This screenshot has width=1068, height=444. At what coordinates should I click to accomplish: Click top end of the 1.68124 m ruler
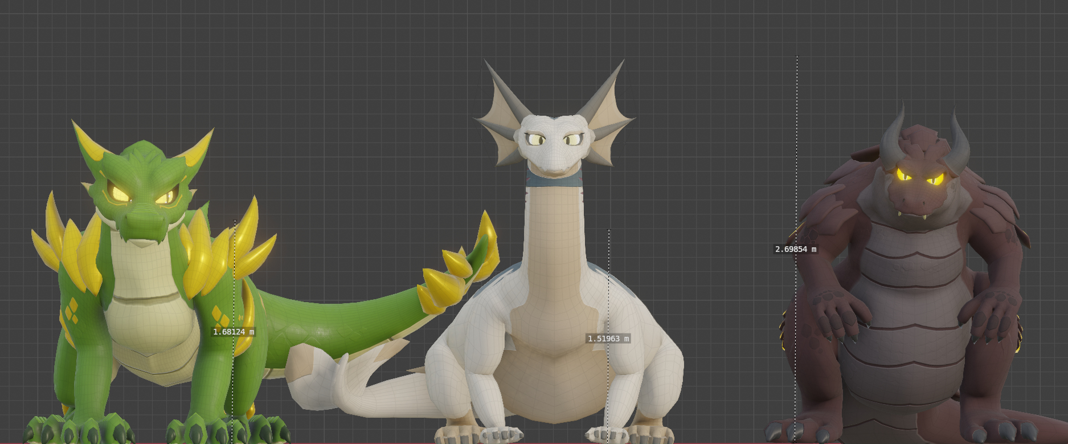[235, 221]
